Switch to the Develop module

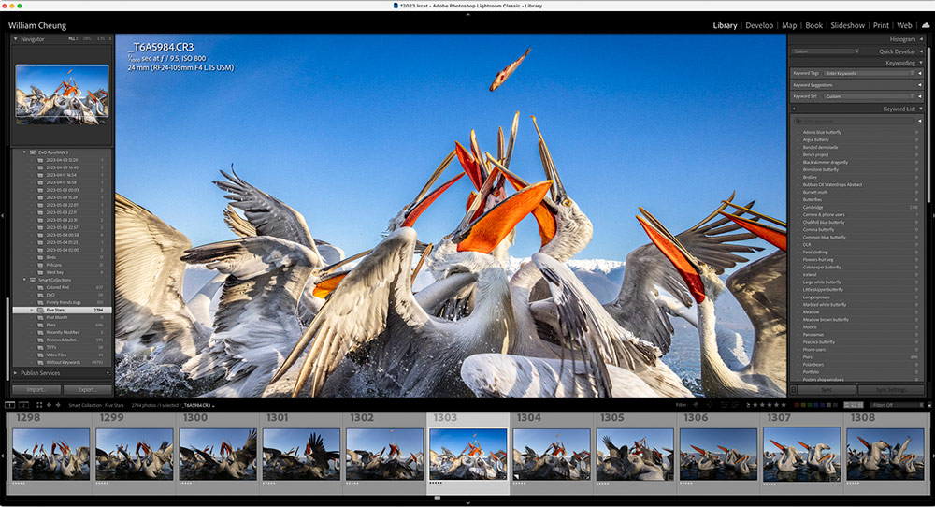[x=759, y=25]
